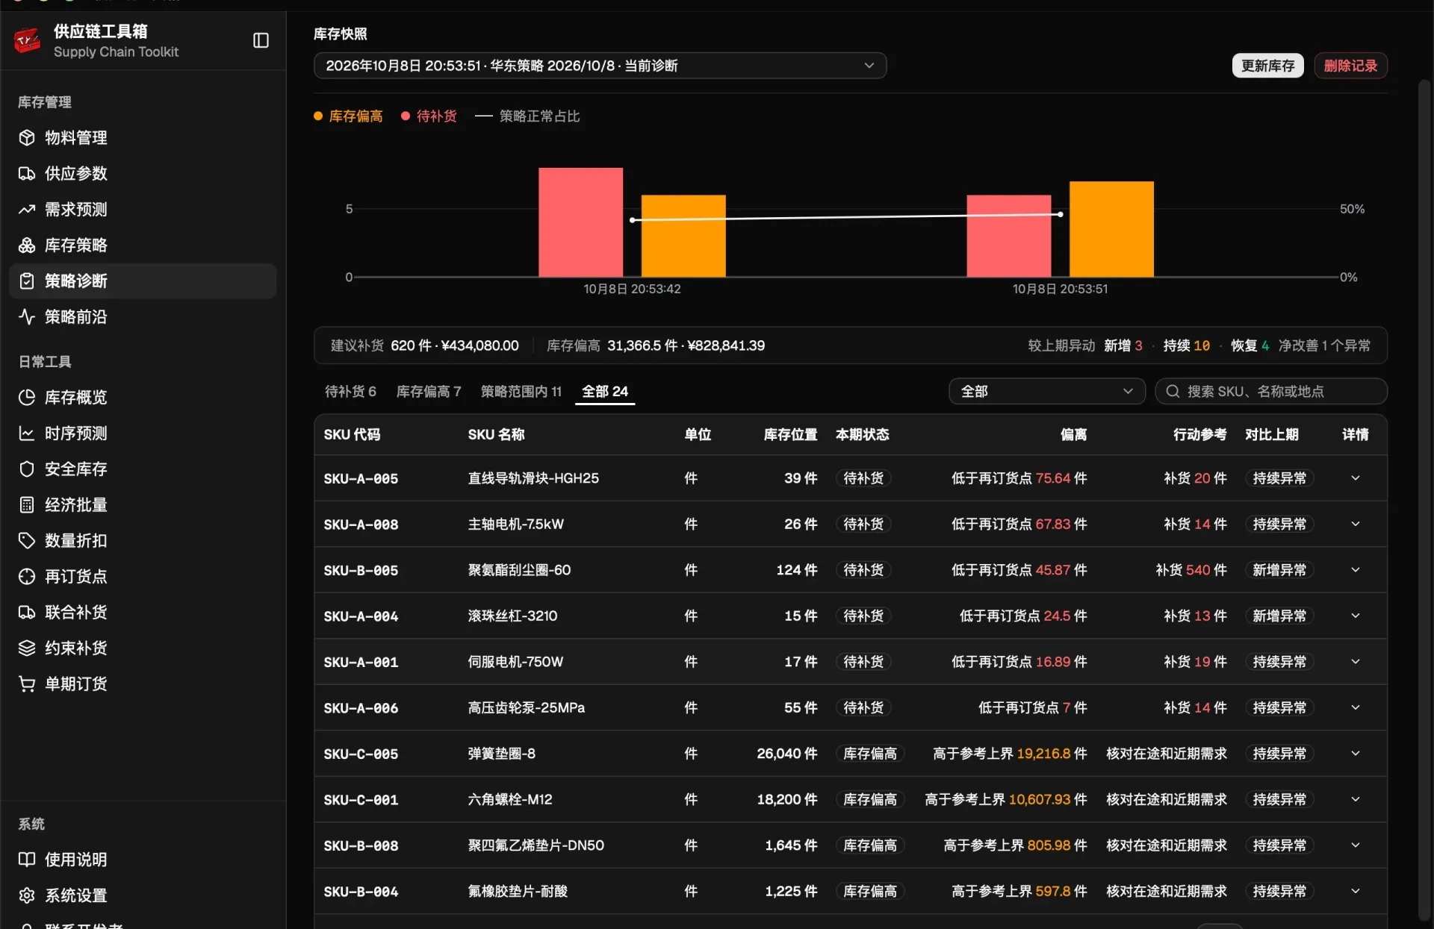Toggle the 库存偏高 chart legend series
The width and height of the screenshot is (1434, 929).
click(x=348, y=116)
